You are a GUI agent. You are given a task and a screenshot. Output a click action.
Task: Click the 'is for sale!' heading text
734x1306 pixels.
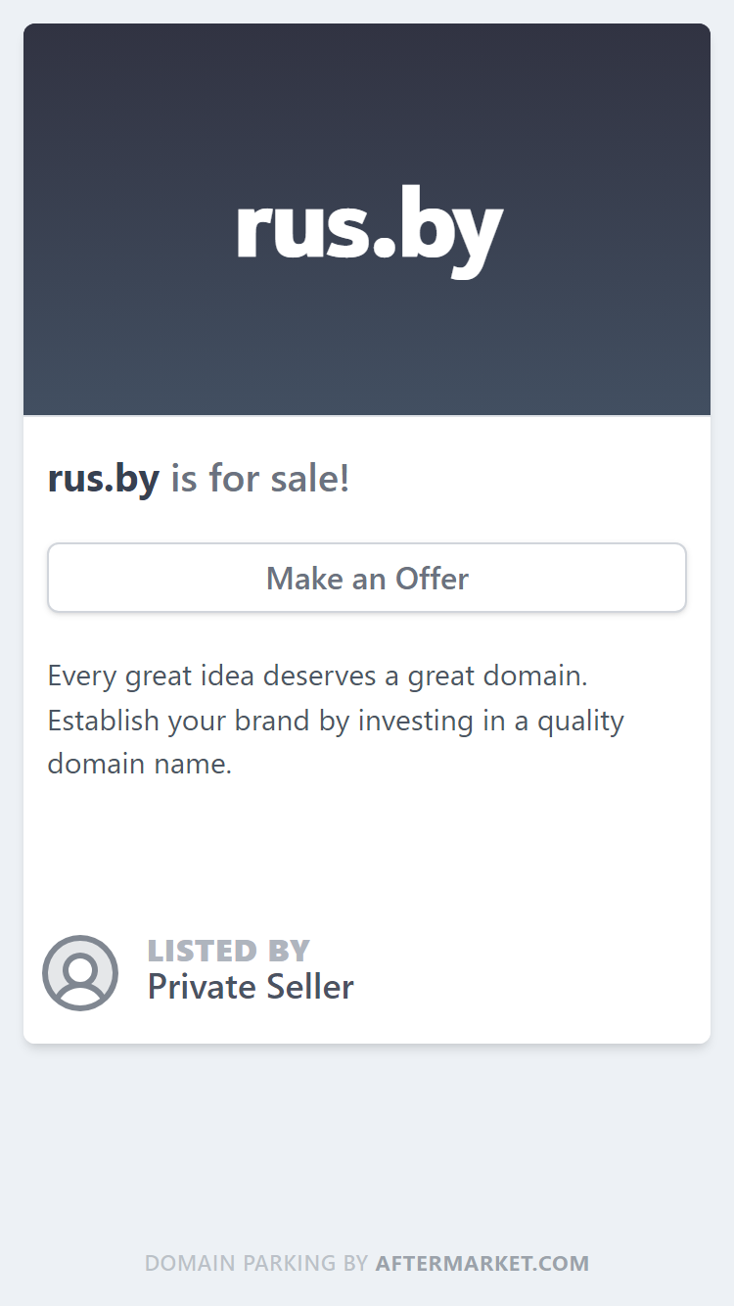click(260, 479)
